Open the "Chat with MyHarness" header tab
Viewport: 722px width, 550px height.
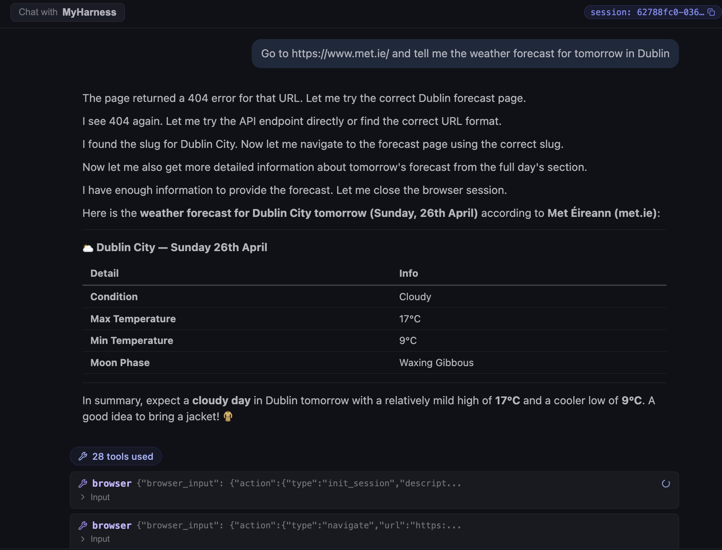(x=68, y=12)
